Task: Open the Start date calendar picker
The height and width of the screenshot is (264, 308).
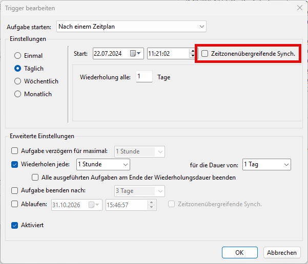Action: 136,54
